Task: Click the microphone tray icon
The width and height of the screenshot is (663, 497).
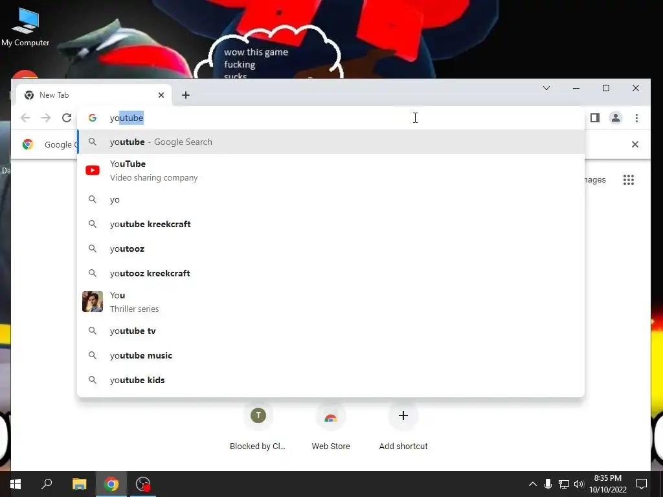Action: pyautogui.click(x=548, y=484)
